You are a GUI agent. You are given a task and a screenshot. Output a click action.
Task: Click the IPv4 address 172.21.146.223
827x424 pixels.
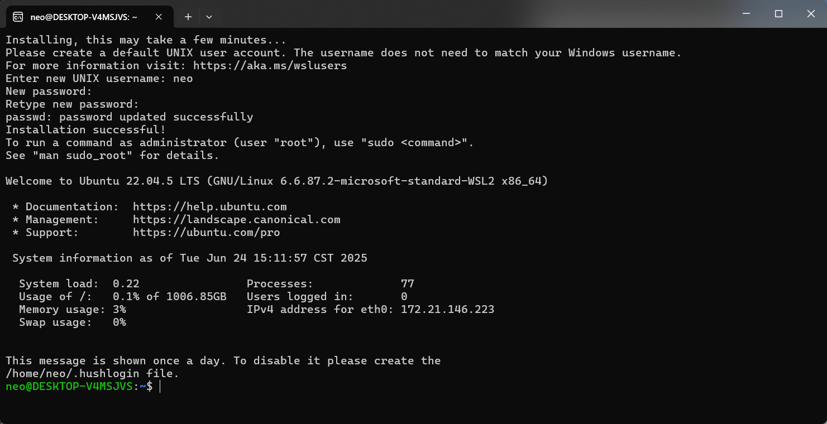(447, 310)
